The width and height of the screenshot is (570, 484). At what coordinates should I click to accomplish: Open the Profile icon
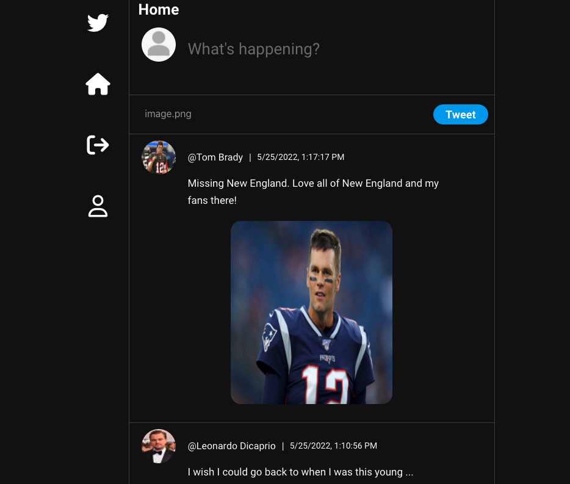pos(98,206)
